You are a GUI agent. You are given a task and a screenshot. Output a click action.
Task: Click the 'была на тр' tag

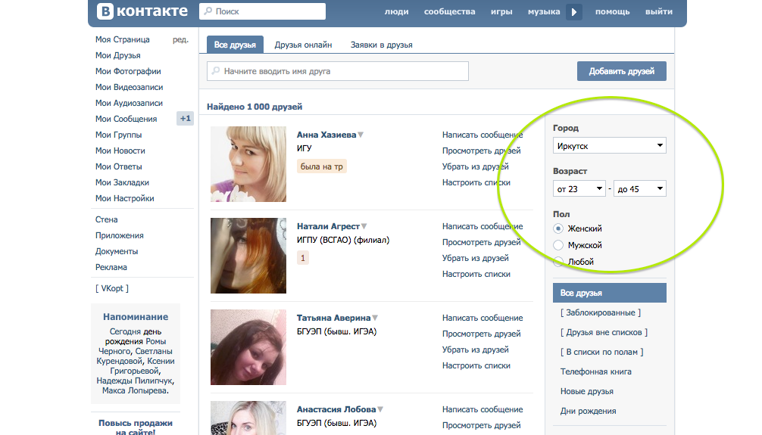pos(322,166)
